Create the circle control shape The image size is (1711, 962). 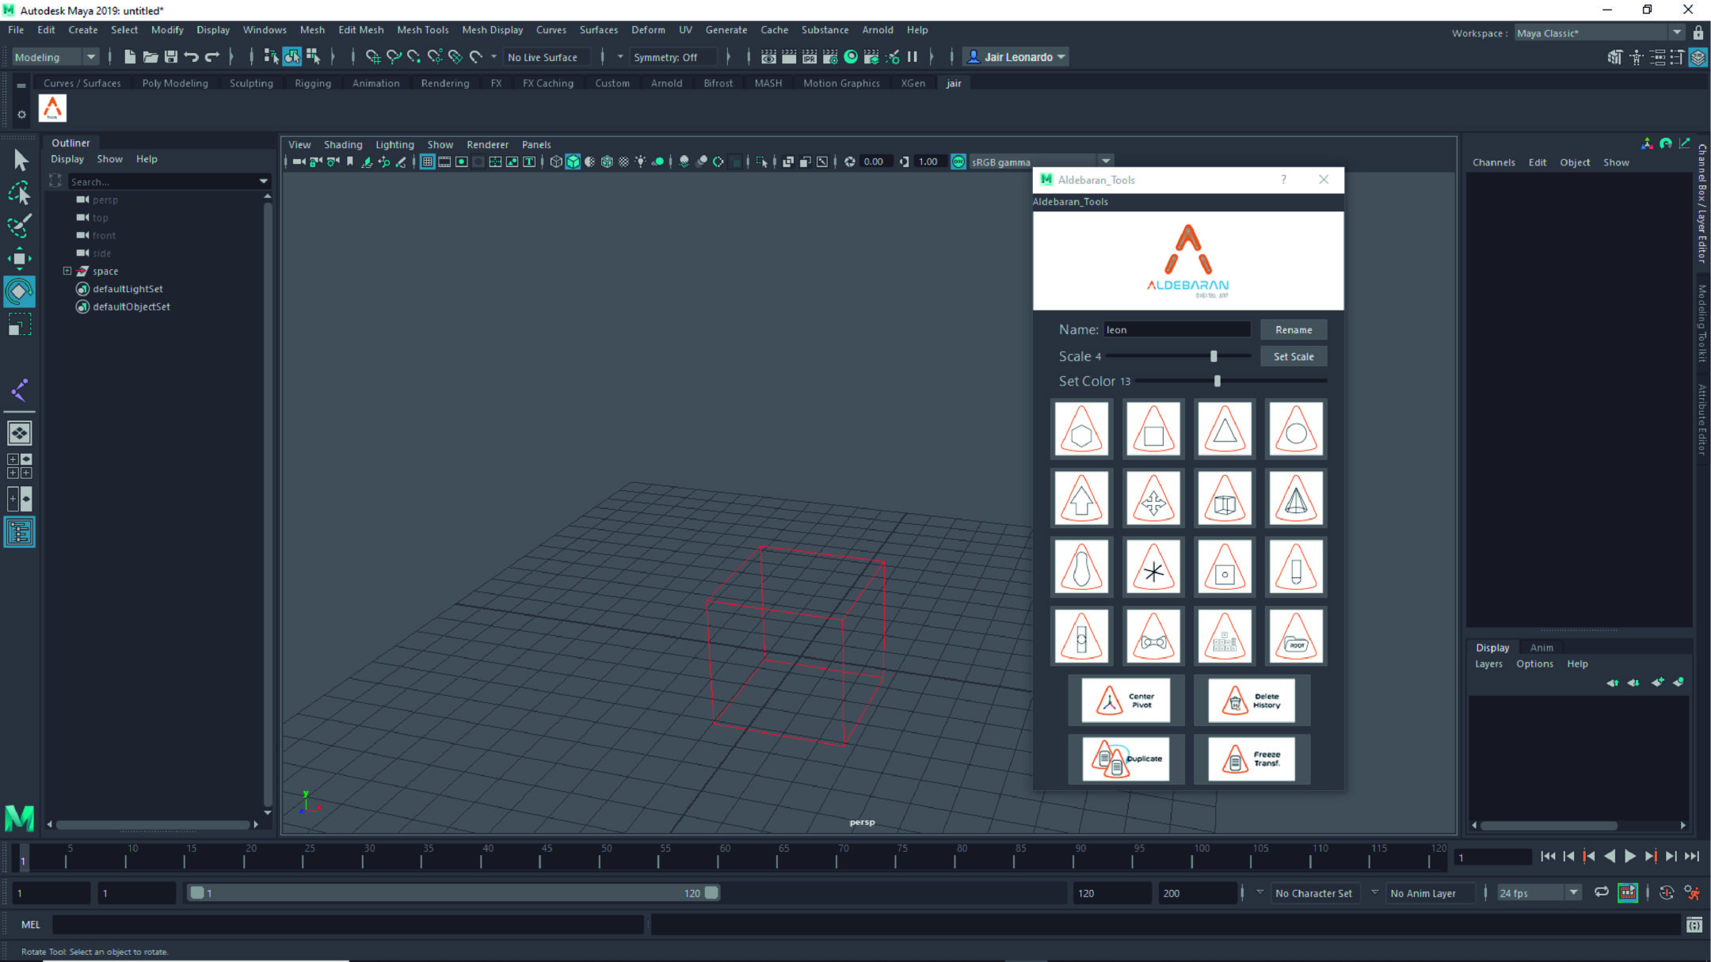1296,428
